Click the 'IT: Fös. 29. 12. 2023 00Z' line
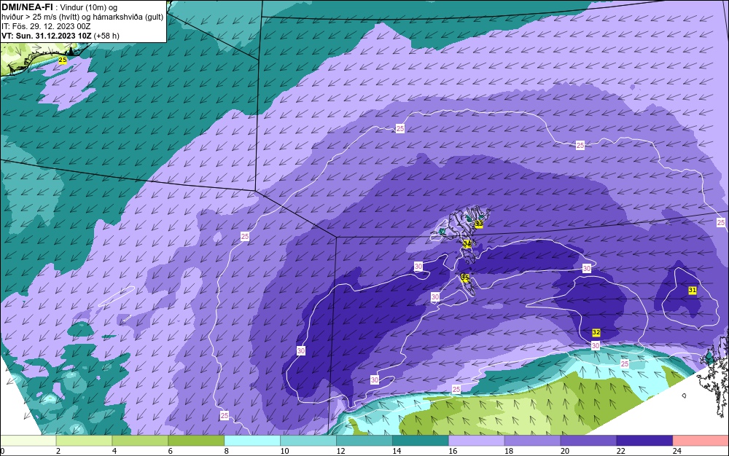 click(x=46, y=26)
